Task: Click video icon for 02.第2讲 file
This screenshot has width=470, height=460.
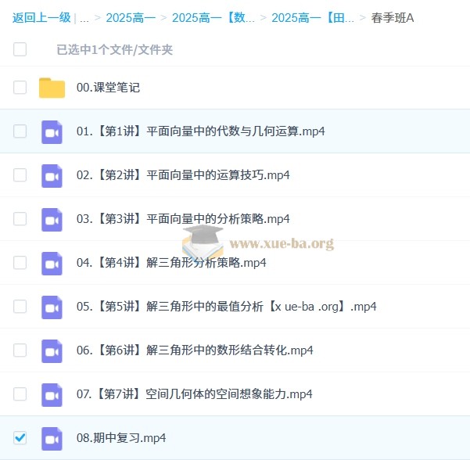Action: [52, 175]
